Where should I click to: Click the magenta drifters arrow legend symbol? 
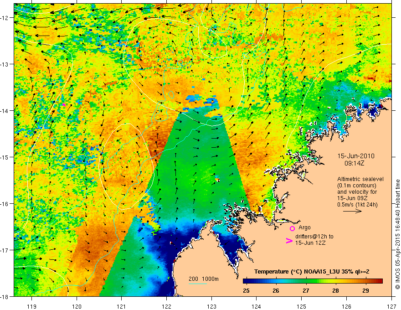(x=289, y=241)
